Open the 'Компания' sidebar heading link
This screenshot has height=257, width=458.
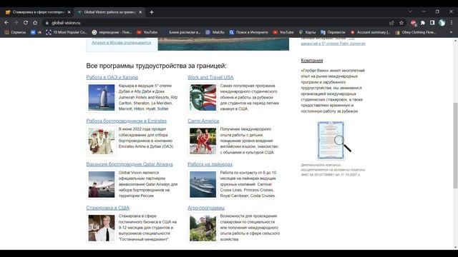312,60
